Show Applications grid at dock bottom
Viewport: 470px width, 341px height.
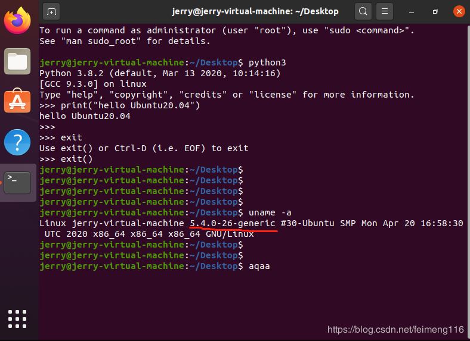(x=17, y=319)
